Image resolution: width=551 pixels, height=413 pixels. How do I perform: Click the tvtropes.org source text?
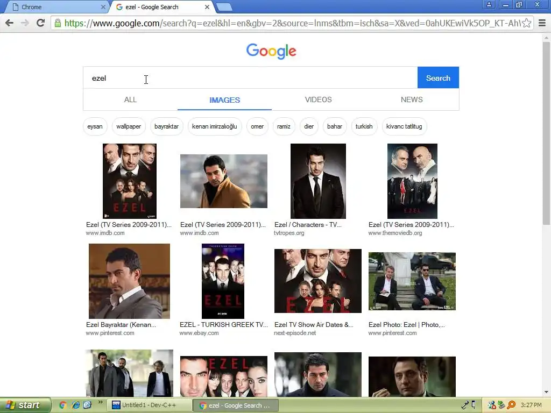pyautogui.click(x=289, y=233)
